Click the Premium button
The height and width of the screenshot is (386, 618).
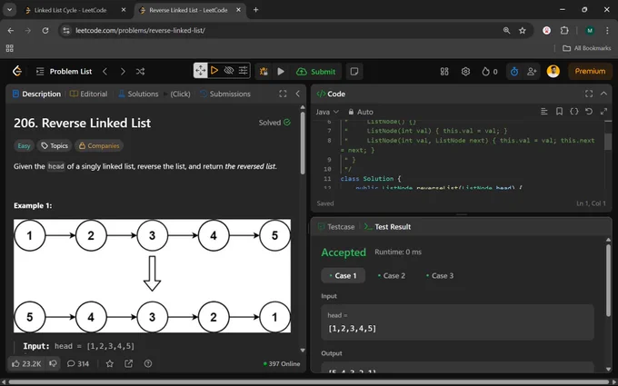click(590, 71)
